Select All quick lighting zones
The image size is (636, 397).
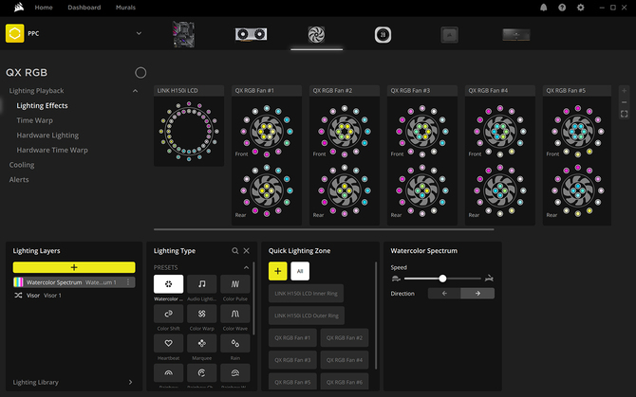pyautogui.click(x=300, y=271)
